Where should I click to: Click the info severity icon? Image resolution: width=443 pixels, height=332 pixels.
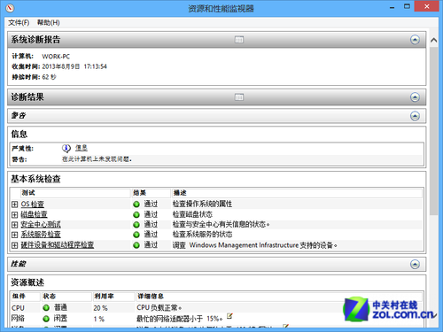[66, 148]
